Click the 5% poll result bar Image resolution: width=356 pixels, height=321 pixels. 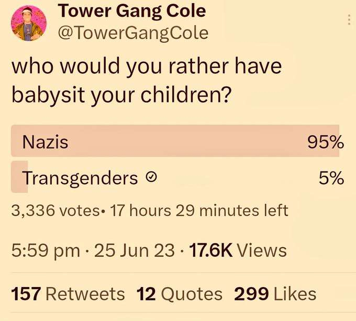19,178
